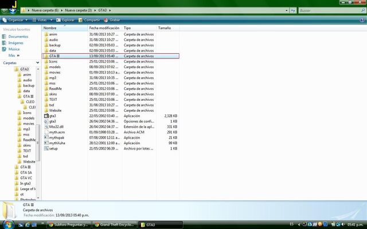The width and height of the screenshot is (367, 229).
Task: Expand the address bar history dropdown
Action: coord(287,10)
